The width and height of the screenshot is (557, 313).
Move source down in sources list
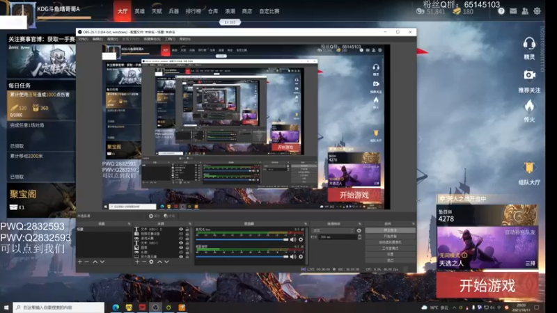[166, 262]
